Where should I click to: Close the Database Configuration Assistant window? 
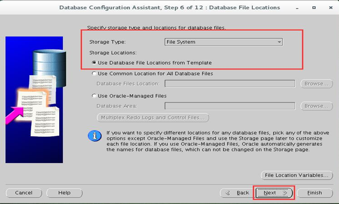[x=331, y=8]
